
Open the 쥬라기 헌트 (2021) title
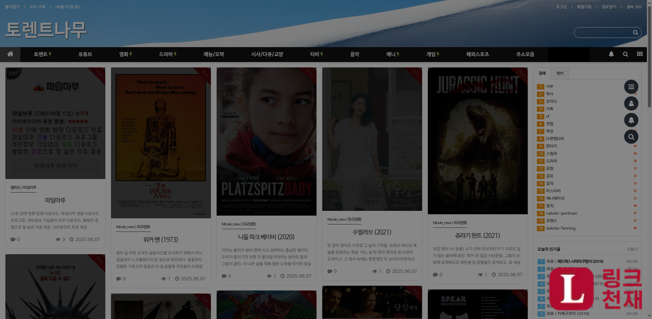477,236
